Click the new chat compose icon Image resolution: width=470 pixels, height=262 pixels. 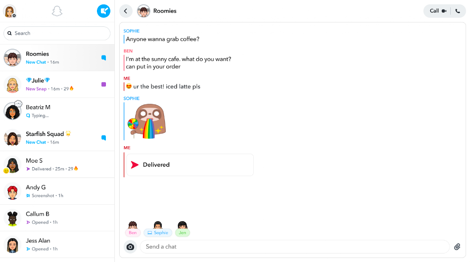104,11
